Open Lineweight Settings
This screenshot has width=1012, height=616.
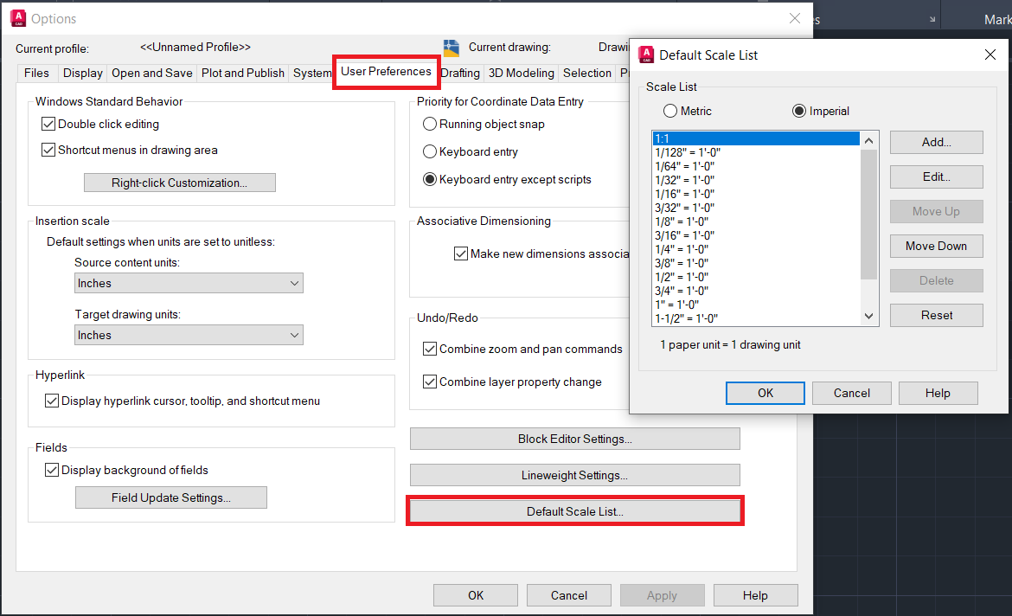574,475
